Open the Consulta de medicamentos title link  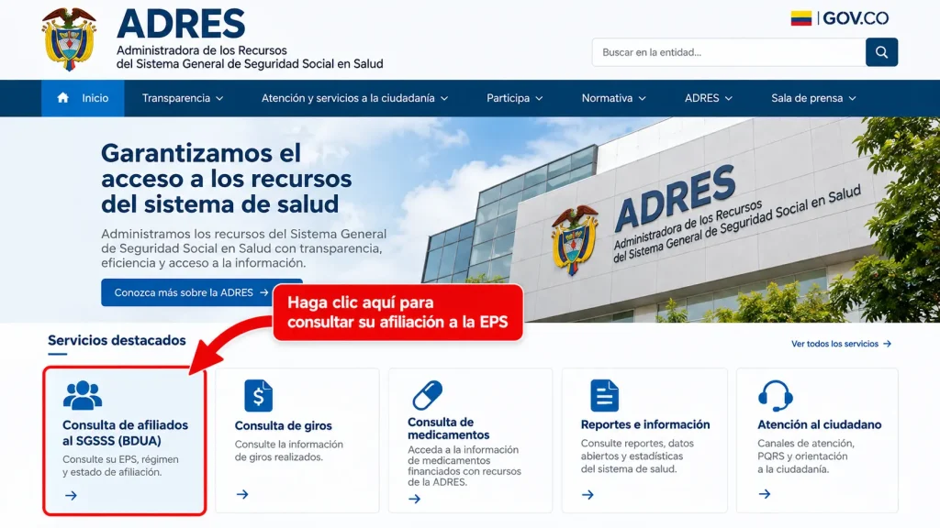(x=448, y=429)
